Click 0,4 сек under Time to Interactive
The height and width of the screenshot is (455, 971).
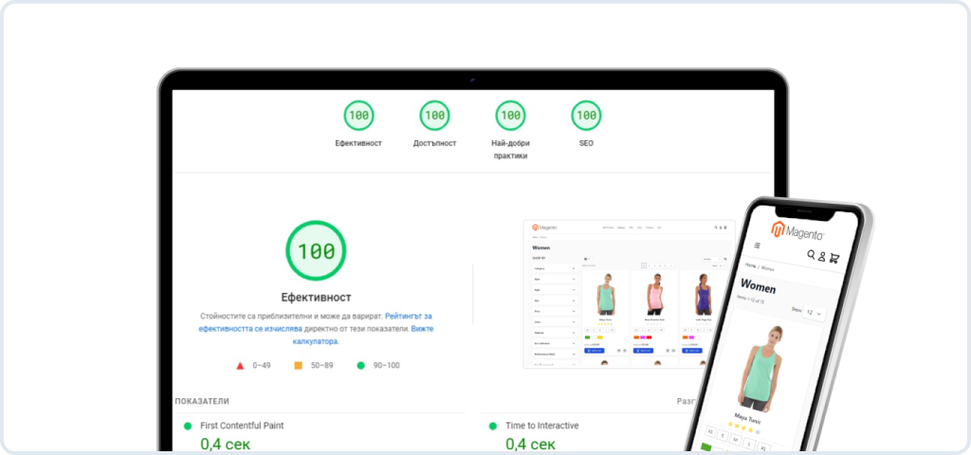pyautogui.click(x=531, y=445)
